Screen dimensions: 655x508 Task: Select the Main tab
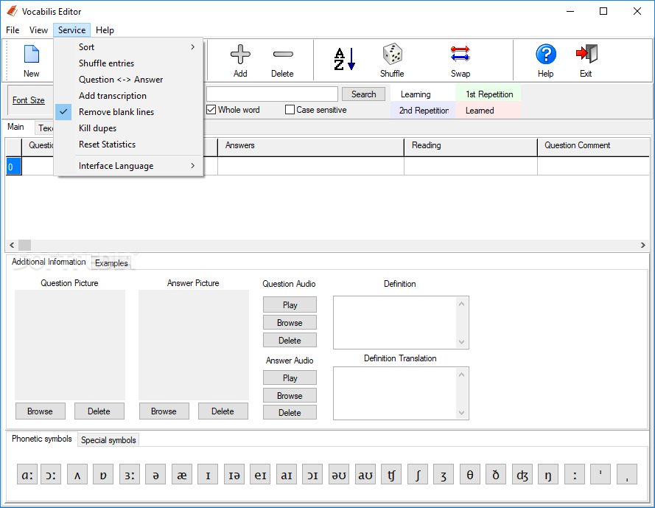pos(16,127)
